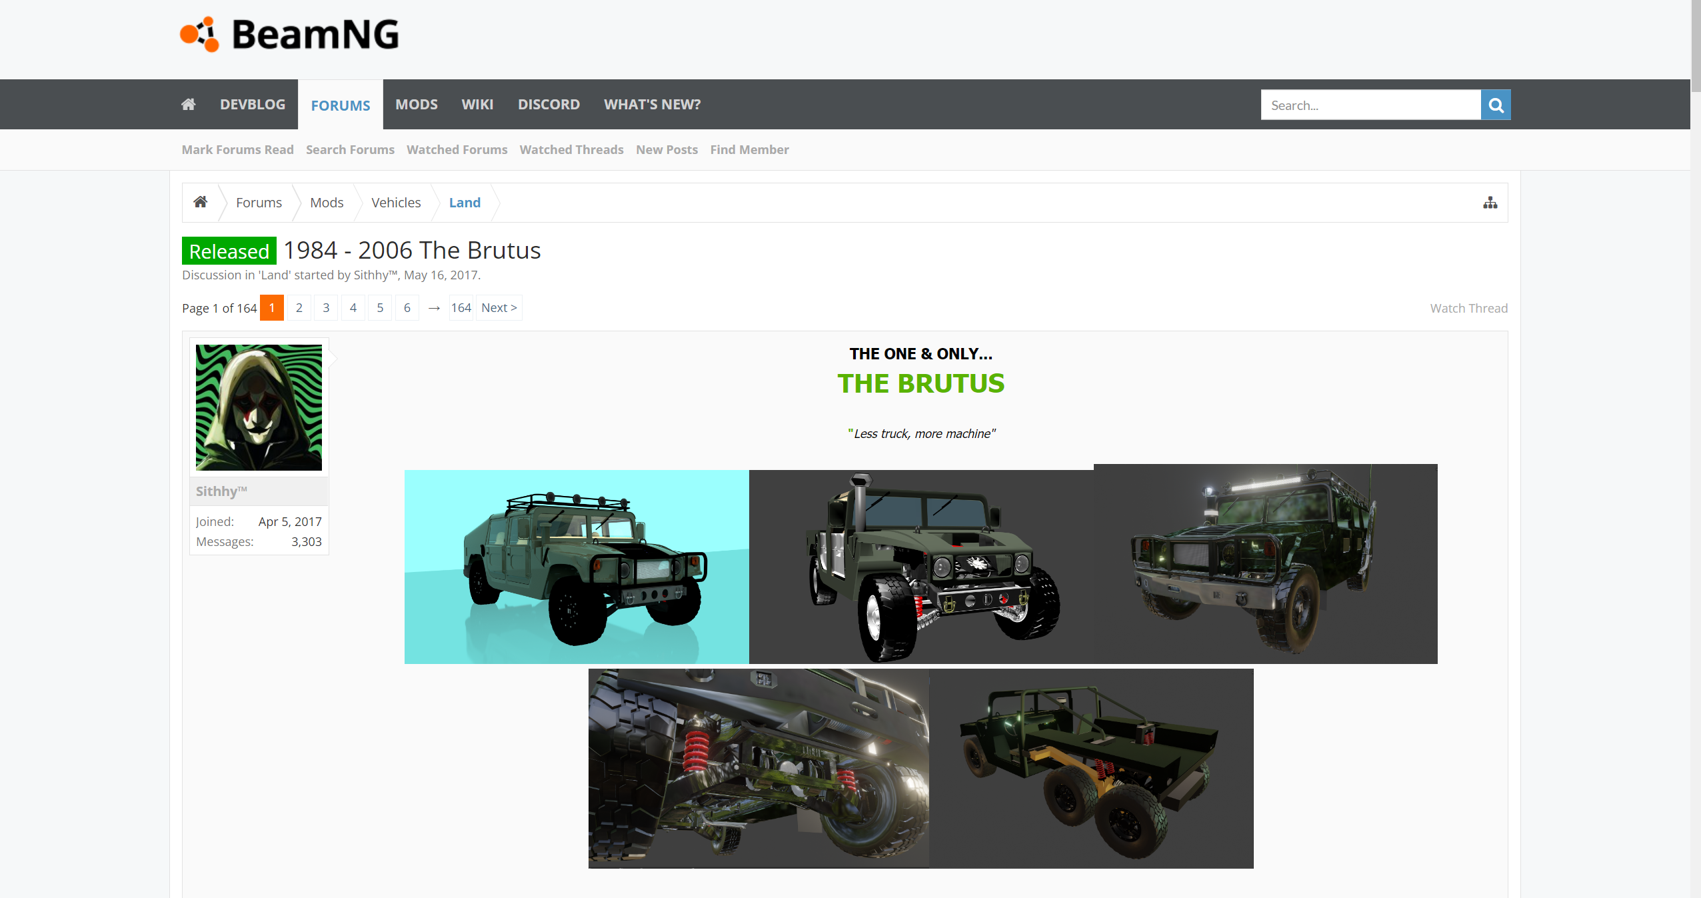The image size is (1701, 898).
Task: Go to page 3
Action: 326,307
